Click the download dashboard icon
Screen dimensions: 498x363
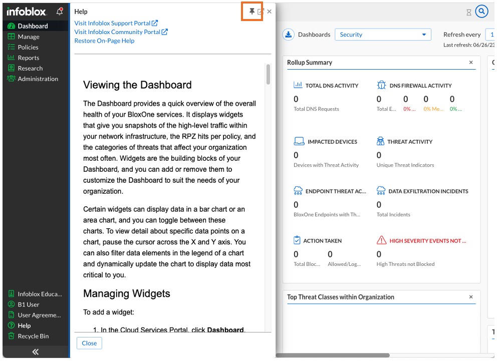289,35
